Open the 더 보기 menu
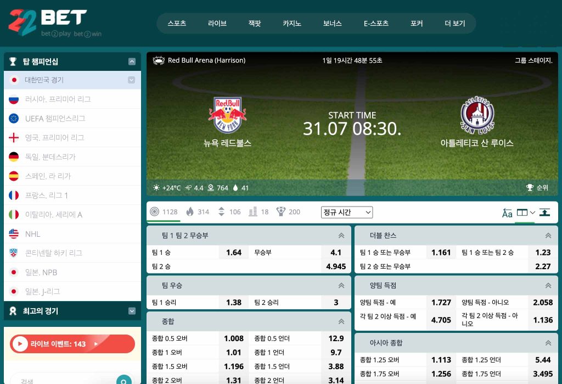This screenshot has height=384, width=562. [x=455, y=23]
